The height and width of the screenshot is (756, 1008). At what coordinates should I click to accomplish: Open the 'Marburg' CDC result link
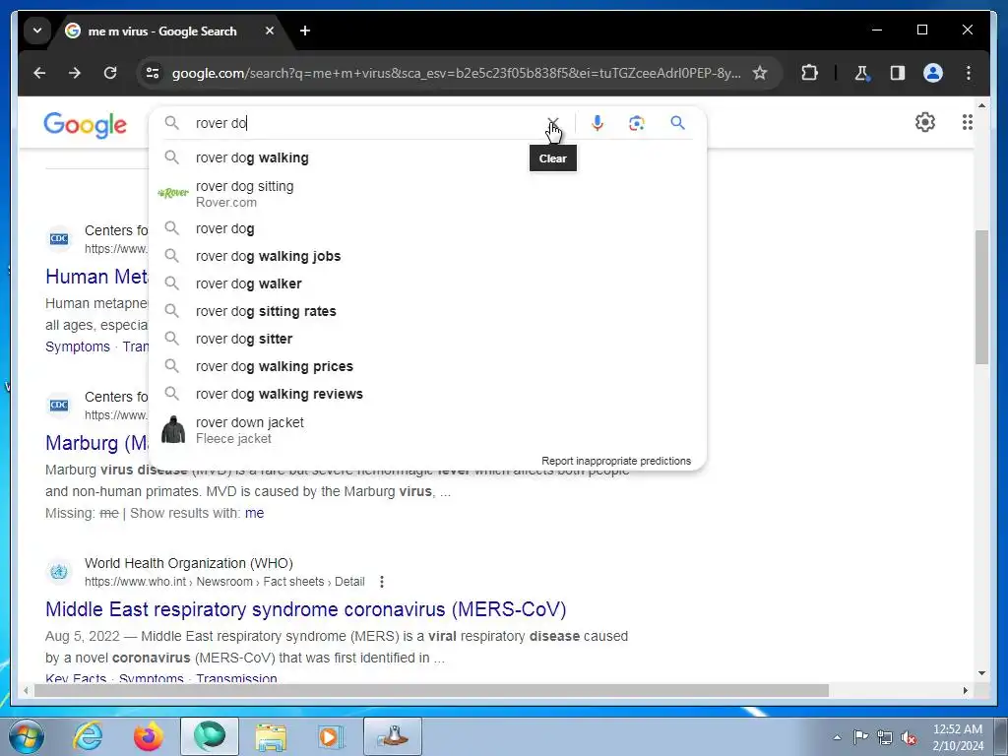pyautogui.click(x=96, y=443)
